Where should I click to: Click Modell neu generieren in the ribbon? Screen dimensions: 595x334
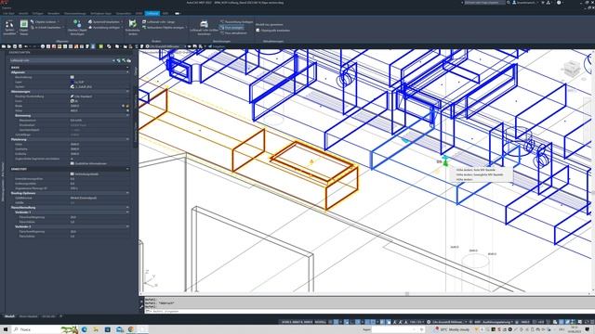coord(269,25)
